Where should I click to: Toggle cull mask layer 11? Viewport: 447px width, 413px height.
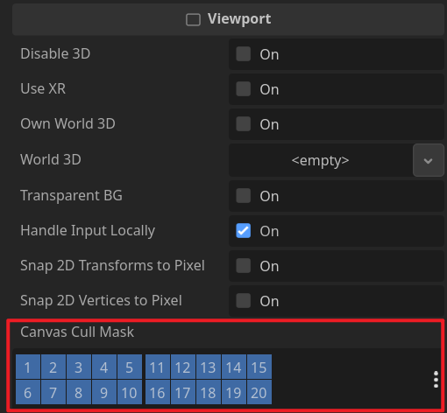(158, 367)
